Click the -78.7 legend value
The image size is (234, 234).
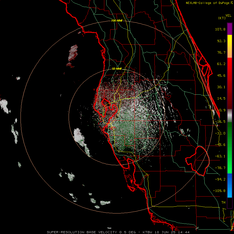pyautogui.click(x=220, y=168)
